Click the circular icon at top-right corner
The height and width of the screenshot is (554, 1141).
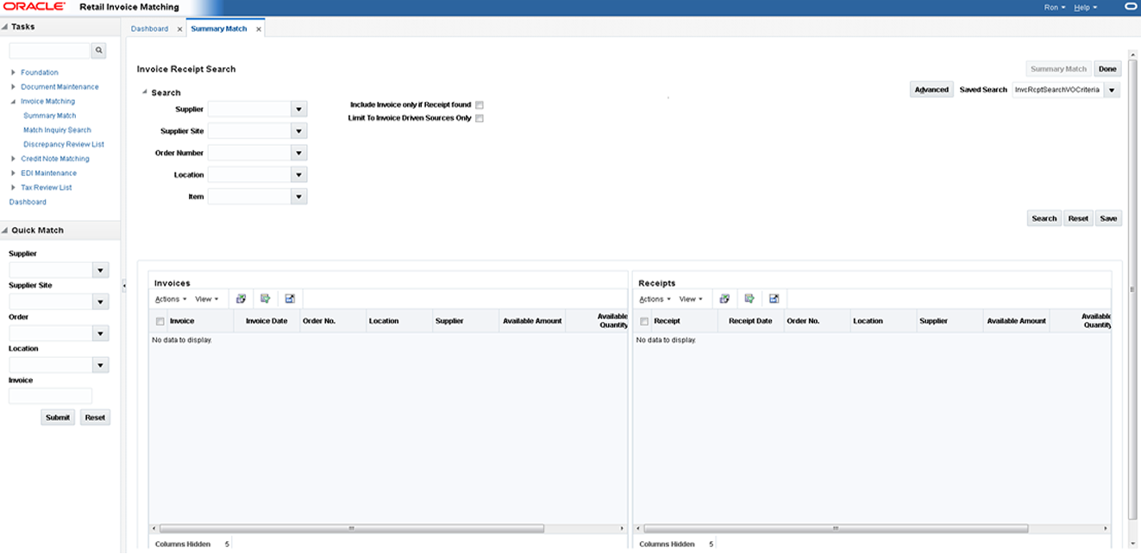(1131, 7)
